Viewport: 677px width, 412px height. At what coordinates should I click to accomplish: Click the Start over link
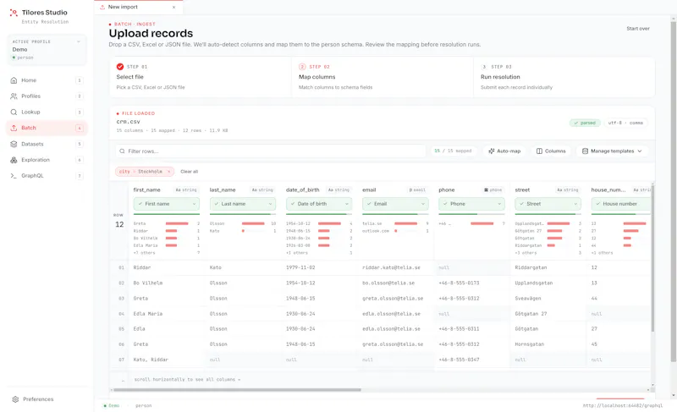[638, 29]
